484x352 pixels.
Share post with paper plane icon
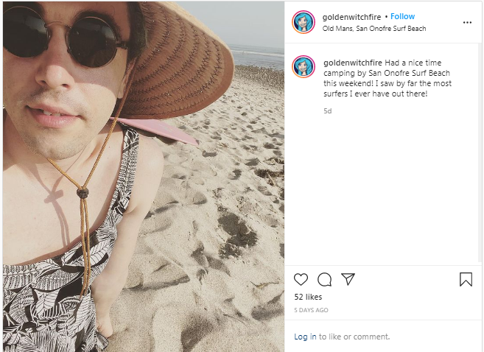point(348,279)
